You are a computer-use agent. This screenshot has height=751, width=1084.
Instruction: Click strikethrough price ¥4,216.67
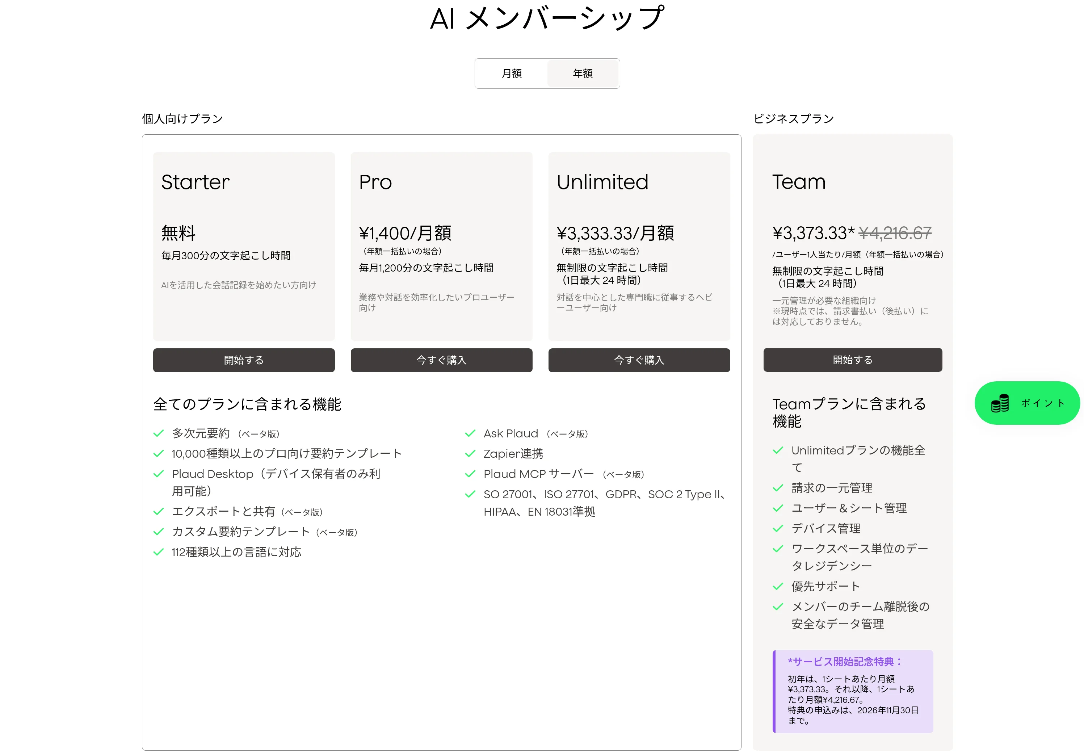coord(895,233)
